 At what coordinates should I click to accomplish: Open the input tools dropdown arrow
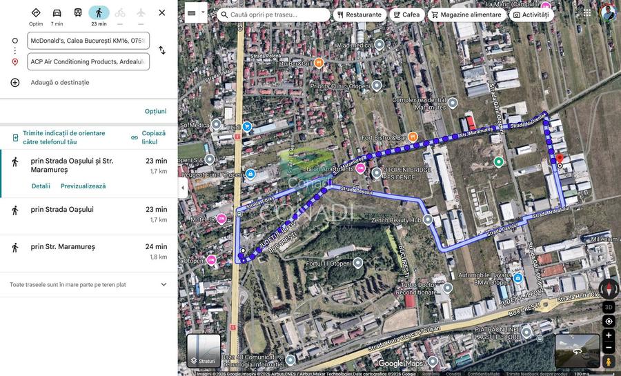point(203,12)
